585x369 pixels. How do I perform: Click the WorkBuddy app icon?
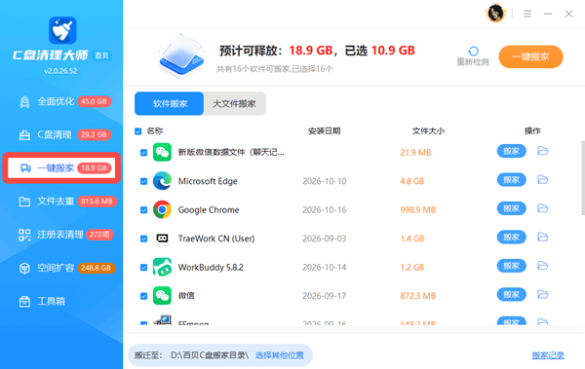coord(162,267)
